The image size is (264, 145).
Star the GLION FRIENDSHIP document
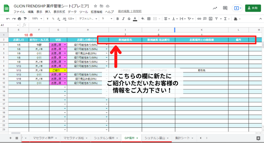coord(95,6)
